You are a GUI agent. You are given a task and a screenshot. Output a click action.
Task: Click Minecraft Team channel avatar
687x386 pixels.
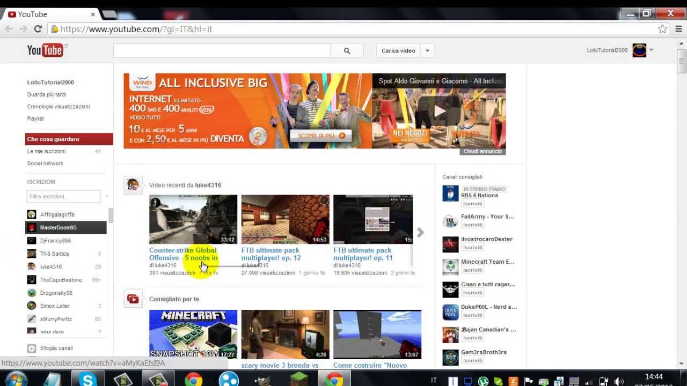click(x=450, y=266)
